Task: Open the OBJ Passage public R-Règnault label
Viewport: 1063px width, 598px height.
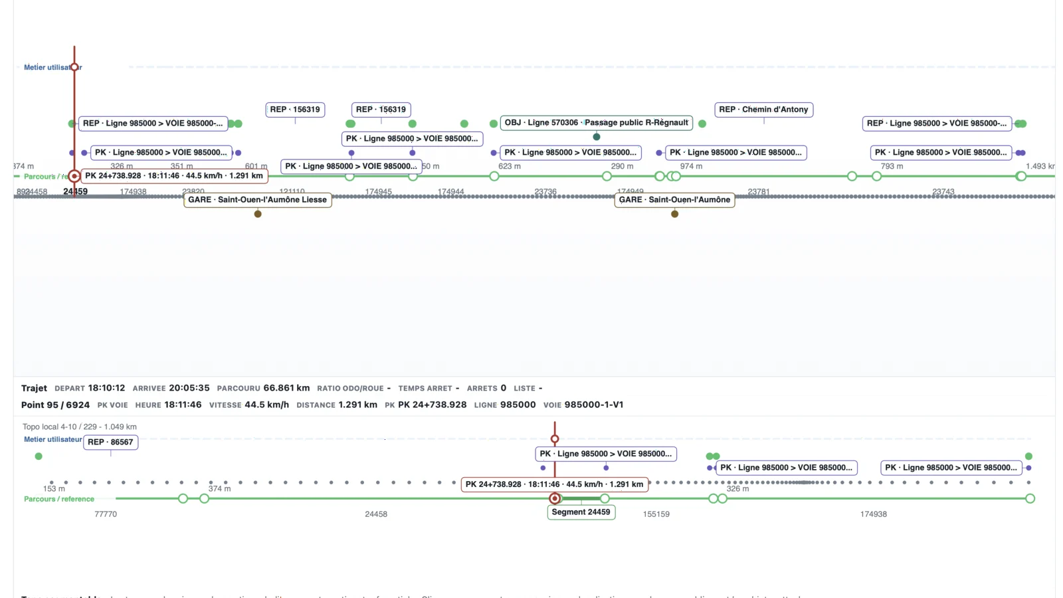Action: pos(596,123)
